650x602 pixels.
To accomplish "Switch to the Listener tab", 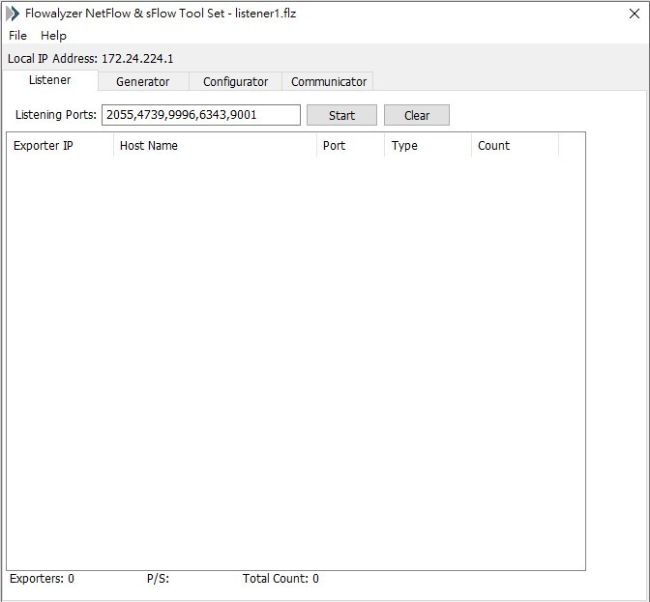I will (49, 80).
